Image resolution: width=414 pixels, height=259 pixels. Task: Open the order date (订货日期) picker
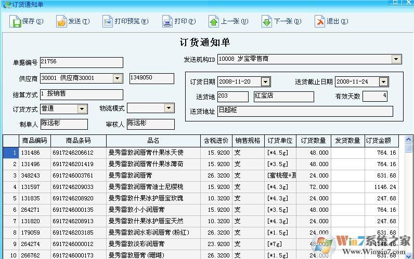pyautogui.click(x=265, y=81)
